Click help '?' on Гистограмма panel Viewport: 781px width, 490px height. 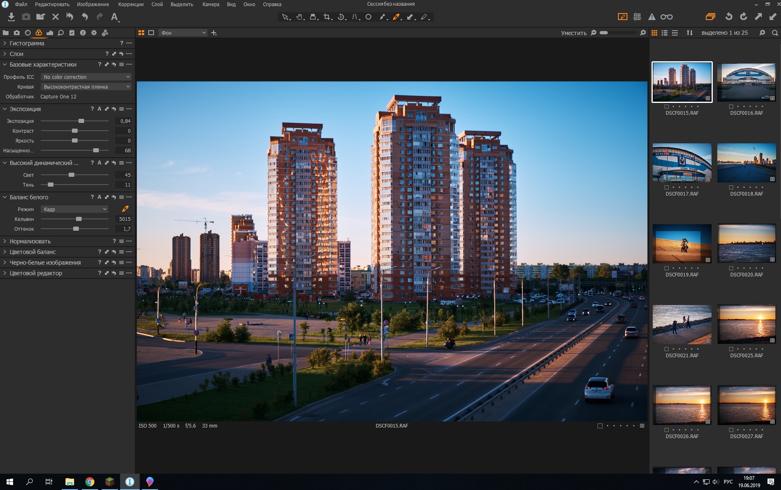point(121,43)
